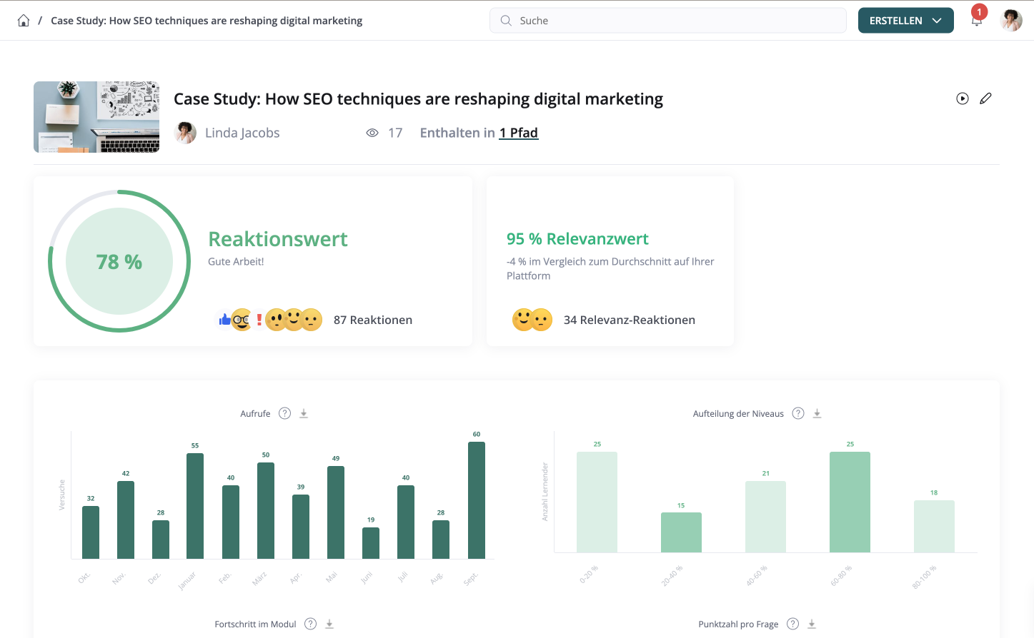
Task: Expand the ERSTELLEN dropdown
Action: click(905, 21)
